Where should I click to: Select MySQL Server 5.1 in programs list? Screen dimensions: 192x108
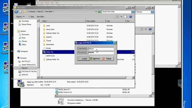click(x=64, y=89)
